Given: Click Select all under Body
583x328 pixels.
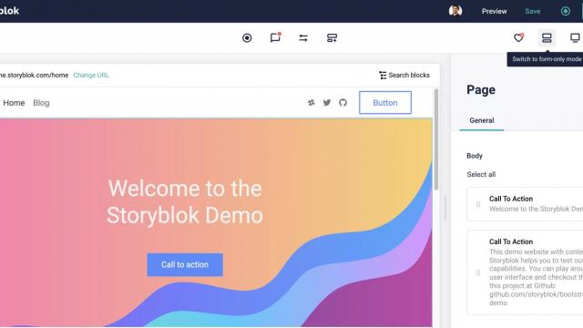Looking at the screenshot, I should (x=481, y=174).
